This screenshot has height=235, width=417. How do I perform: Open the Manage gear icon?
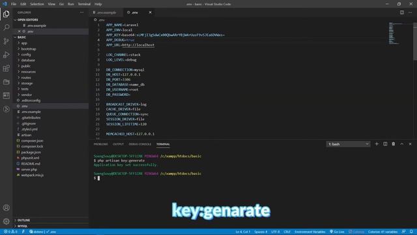[x=6, y=221]
